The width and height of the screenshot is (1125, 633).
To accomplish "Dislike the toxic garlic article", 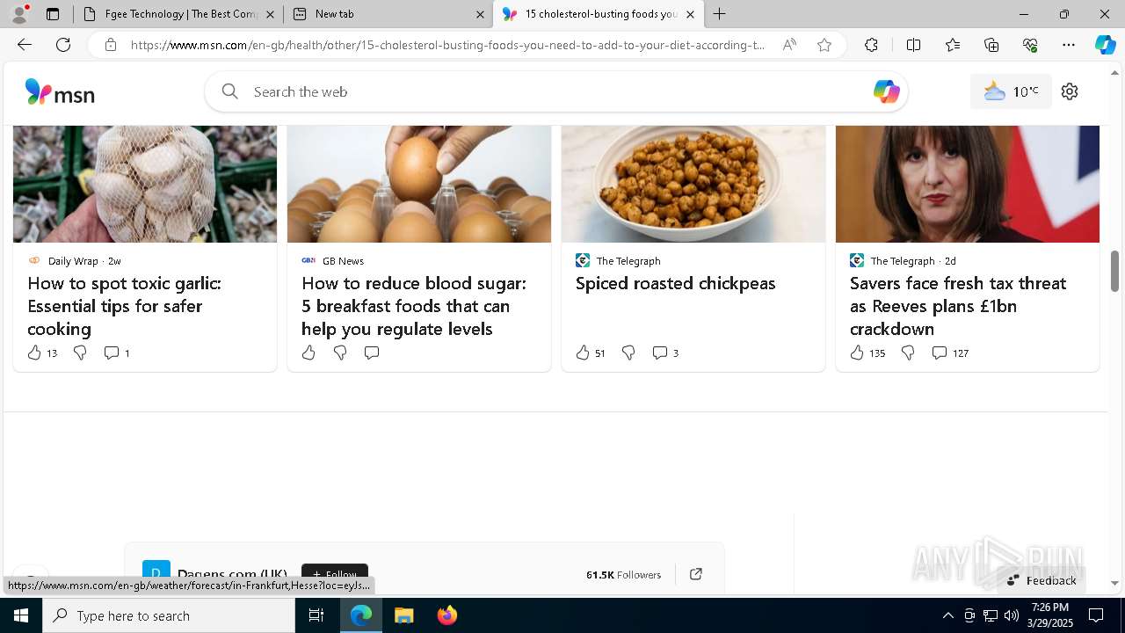I will (x=80, y=353).
